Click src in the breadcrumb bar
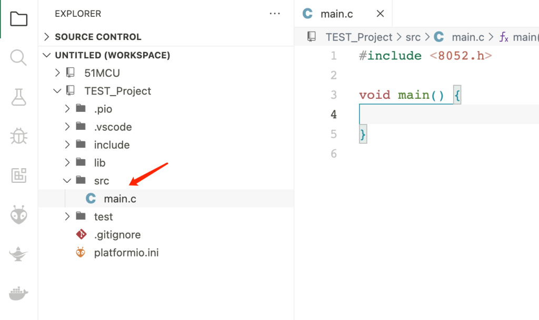539x320 pixels. [x=413, y=37]
